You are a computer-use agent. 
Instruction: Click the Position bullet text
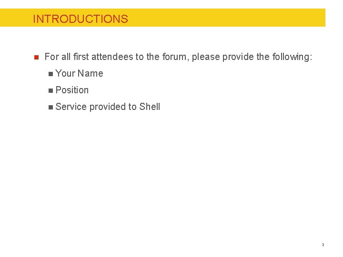pos(72,90)
